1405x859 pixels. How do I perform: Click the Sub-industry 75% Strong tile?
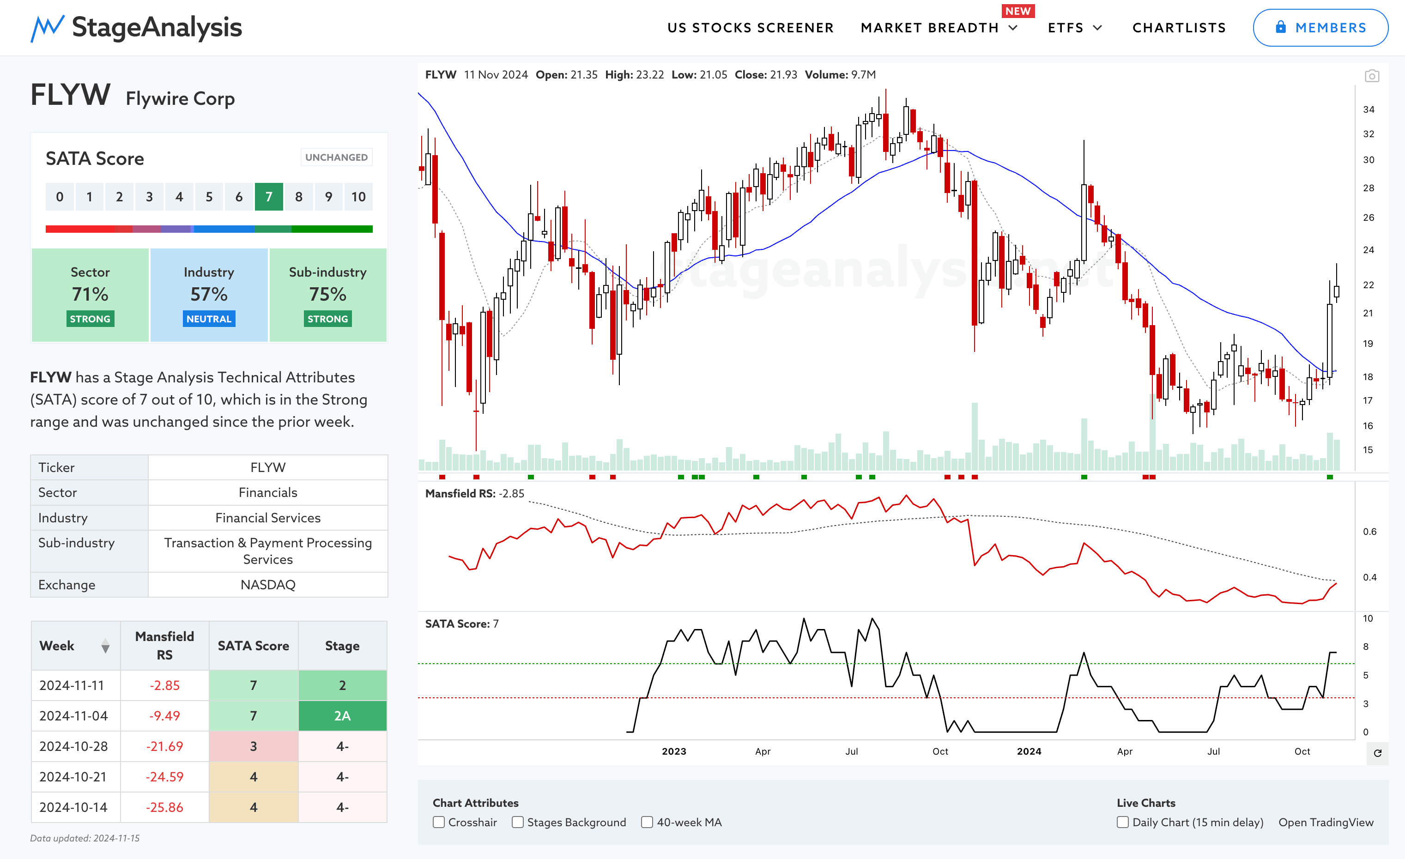(x=328, y=295)
